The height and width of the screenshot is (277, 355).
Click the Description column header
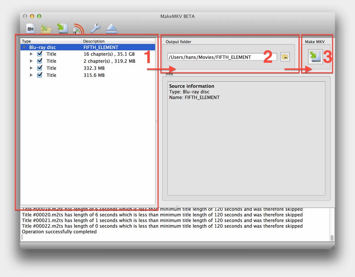[118, 41]
